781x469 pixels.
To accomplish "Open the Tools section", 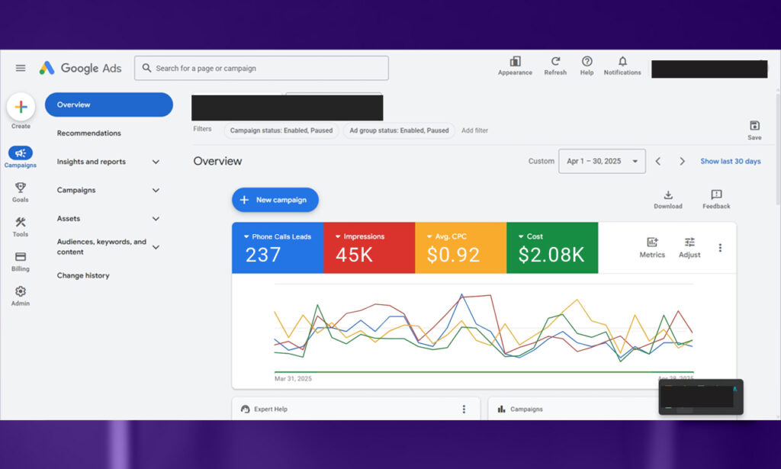I will (21, 227).
